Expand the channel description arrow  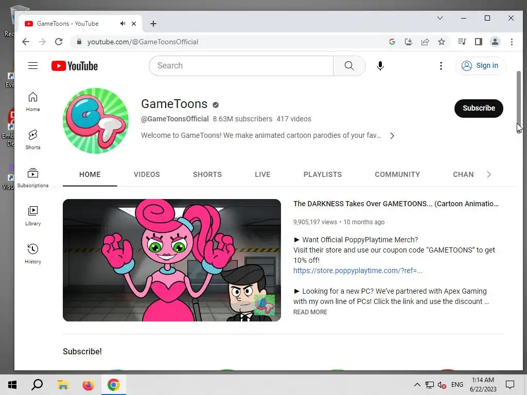pos(392,136)
